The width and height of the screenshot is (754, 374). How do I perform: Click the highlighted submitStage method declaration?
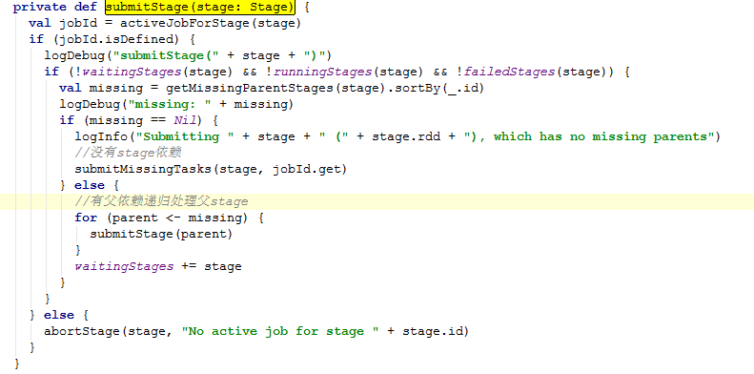click(200, 7)
